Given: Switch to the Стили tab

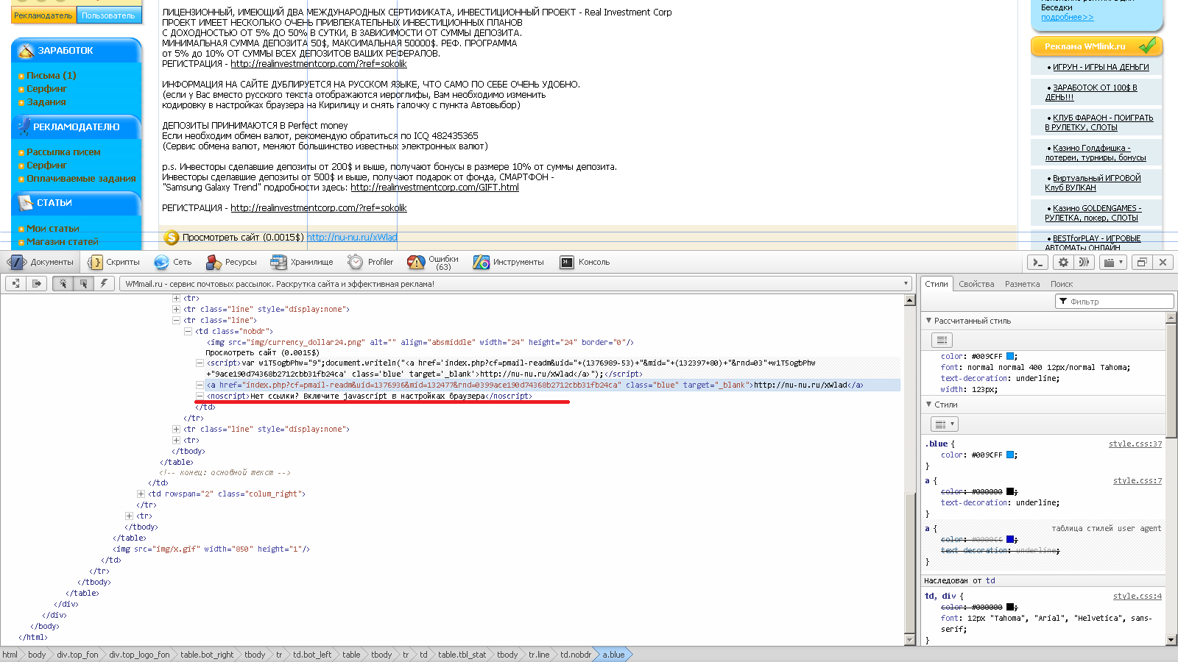Looking at the screenshot, I should click(x=937, y=284).
